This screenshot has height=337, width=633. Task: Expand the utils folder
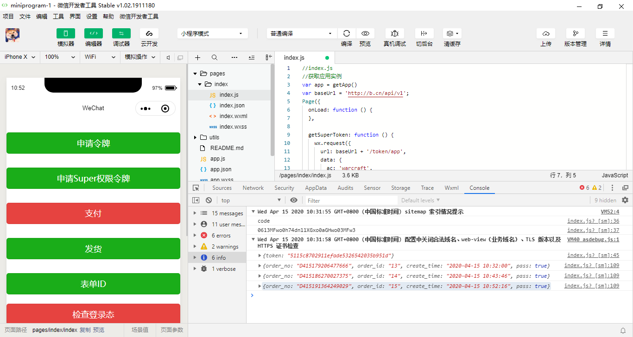click(195, 137)
